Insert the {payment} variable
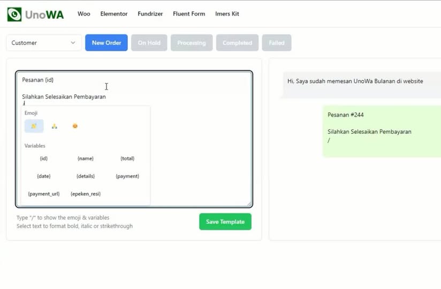This screenshot has width=441, height=289. [127, 176]
